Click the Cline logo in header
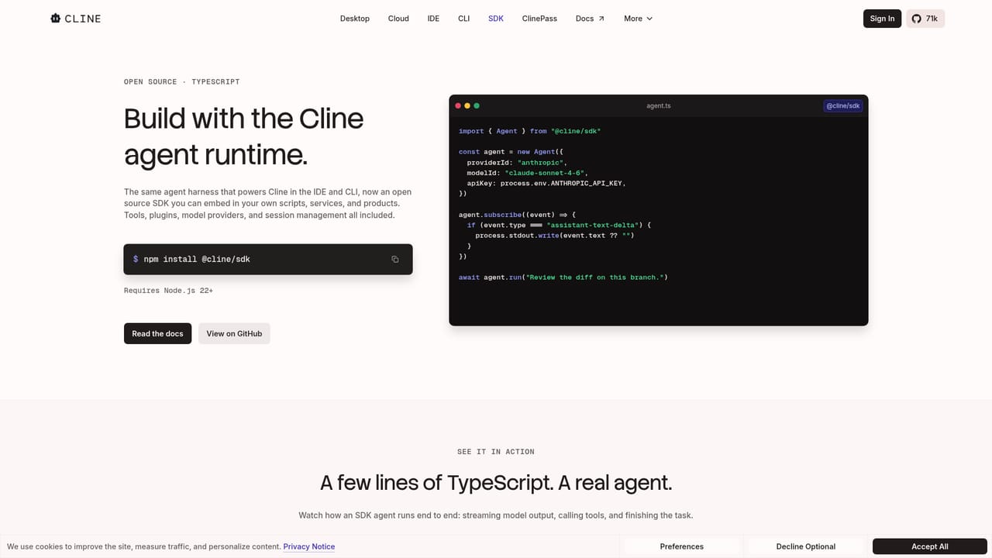Viewport: 992px width, 558px height. click(75, 19)
